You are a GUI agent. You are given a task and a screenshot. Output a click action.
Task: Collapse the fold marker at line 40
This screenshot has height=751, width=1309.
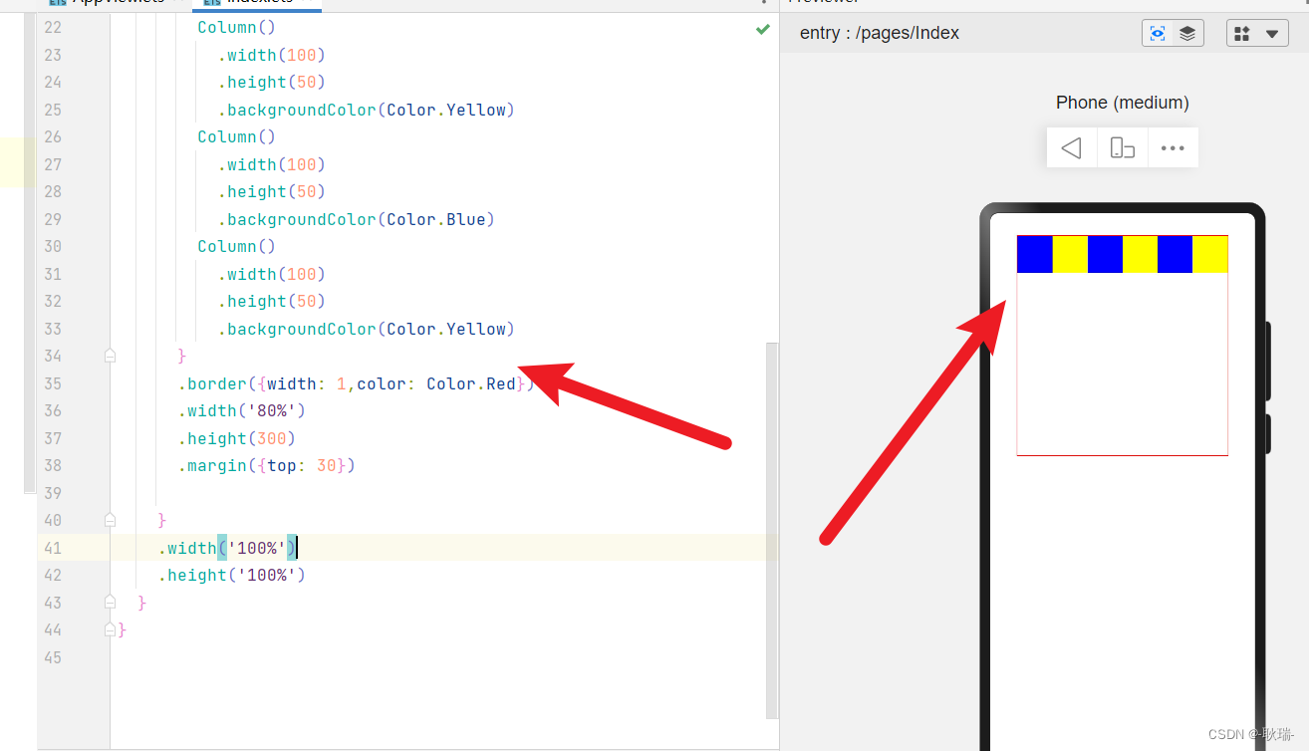click(110, 520)
